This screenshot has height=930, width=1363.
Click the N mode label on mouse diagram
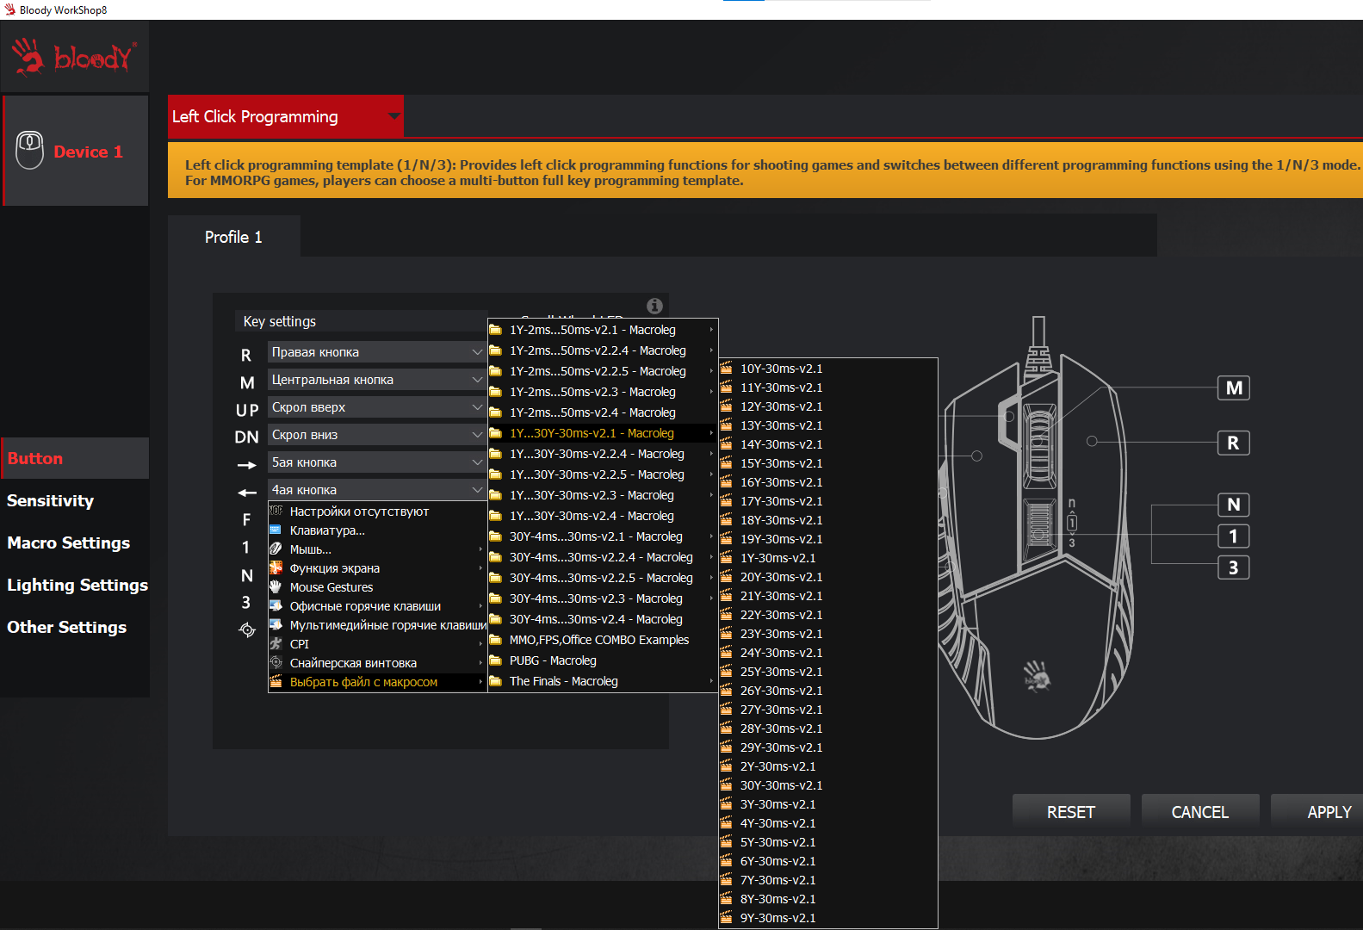(1234, 505)
